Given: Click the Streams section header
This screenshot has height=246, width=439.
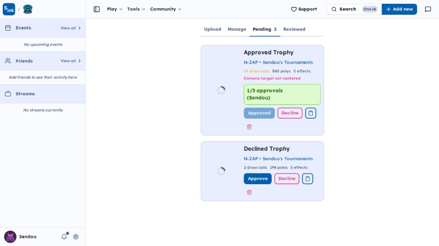Looking at the screenshot, I should pyautogui.click(x=43, y=93).
